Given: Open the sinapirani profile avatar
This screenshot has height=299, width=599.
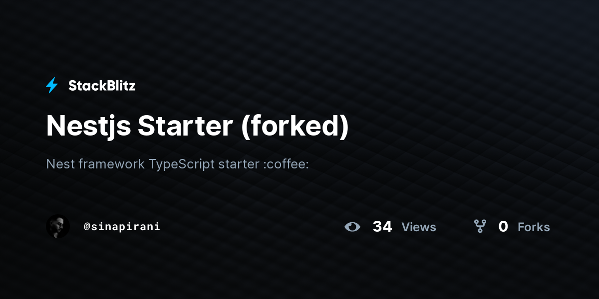Looking at the screenshot, I should point(58,227).
